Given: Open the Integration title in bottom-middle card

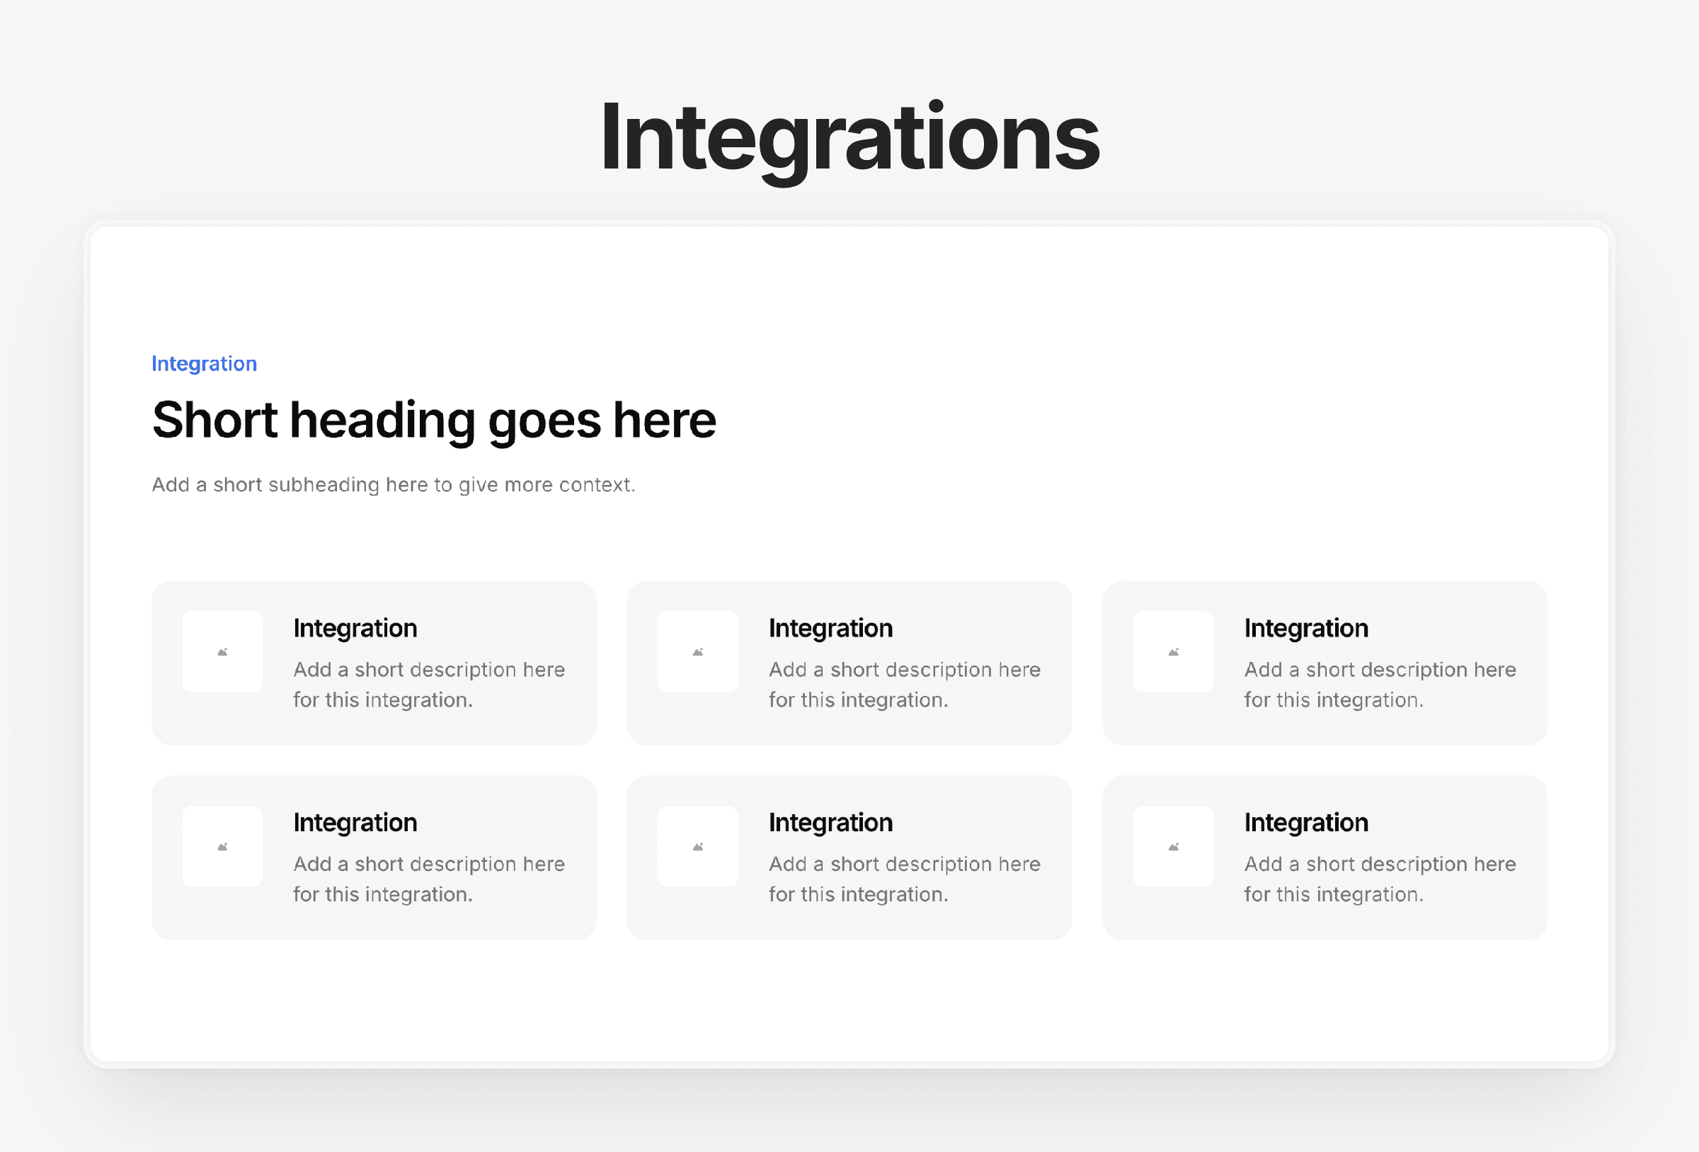Looking at the screenshot, I should click(x=830, y=823).
